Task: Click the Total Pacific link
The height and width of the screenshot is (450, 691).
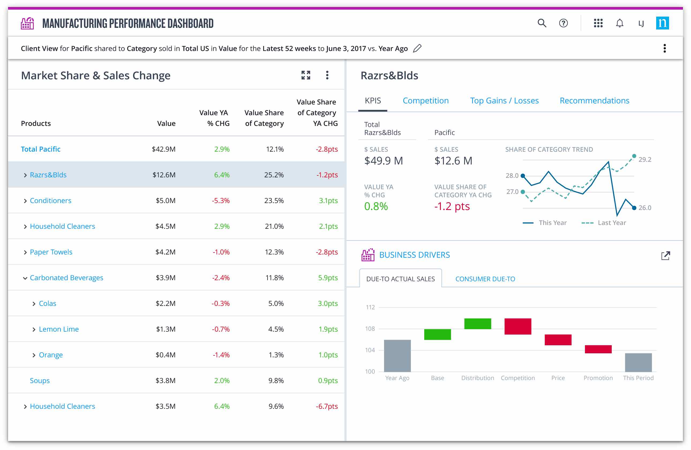Action: coord(41,149)
